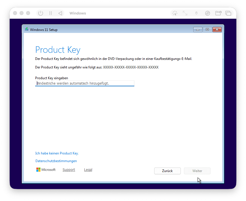Select "Ich habe keinen Product Key" link
The image size is (246, 201).
coord(57,153)
